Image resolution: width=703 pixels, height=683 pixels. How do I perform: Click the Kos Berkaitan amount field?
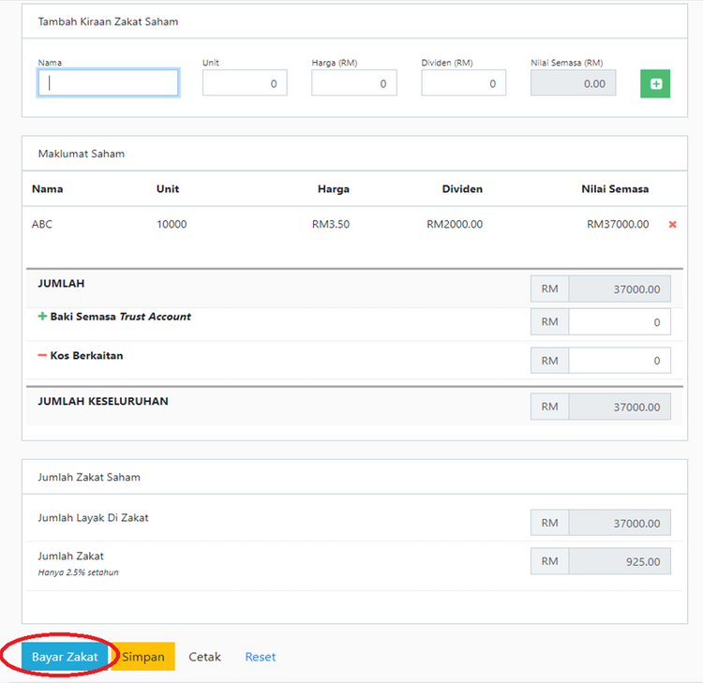pos(619,361)
